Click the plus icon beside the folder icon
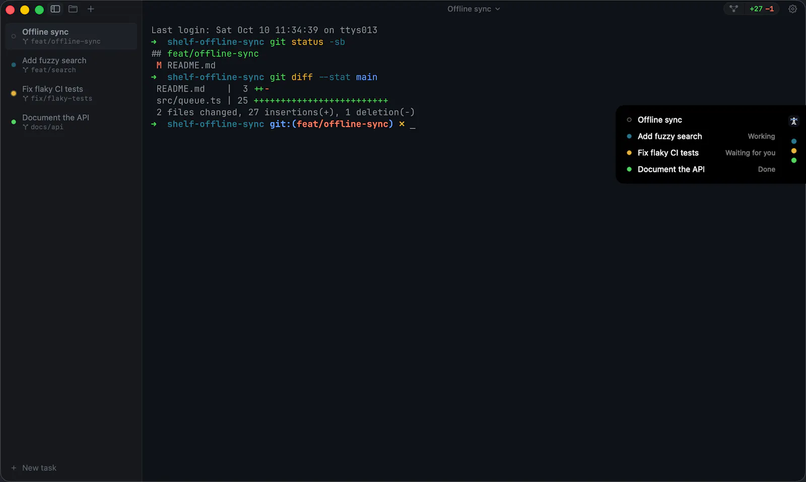806x482 pixels. click(x=91, y=9)
